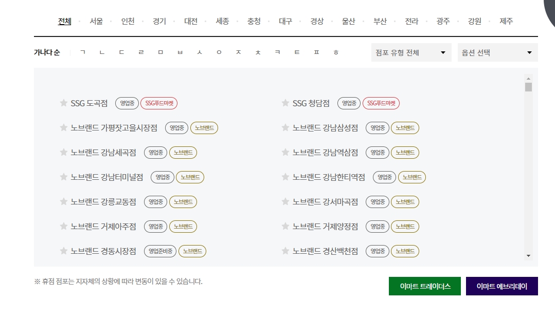Viewport: 555px width, 319px height.
Task: Click the star next to 노브랜드 경산백천점
Action: click(x=285, y=251)
